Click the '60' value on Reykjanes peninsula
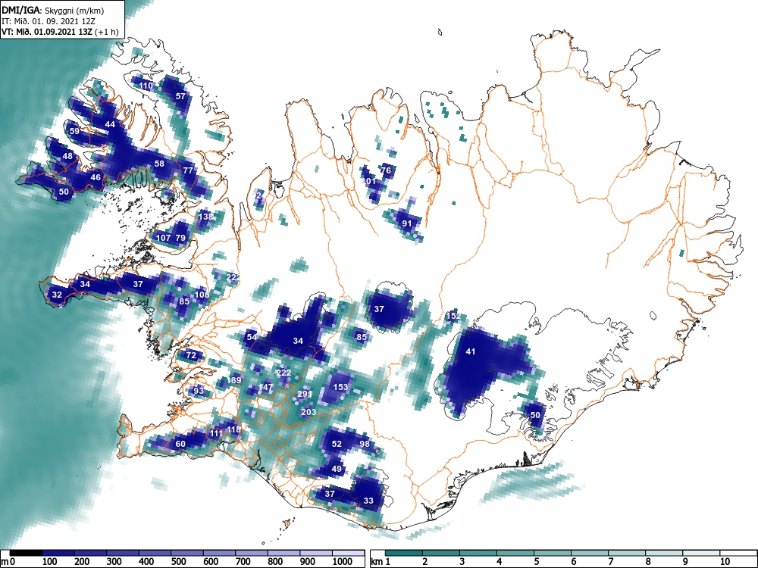This screenshot has width=758, height=568. click(180, 444)
